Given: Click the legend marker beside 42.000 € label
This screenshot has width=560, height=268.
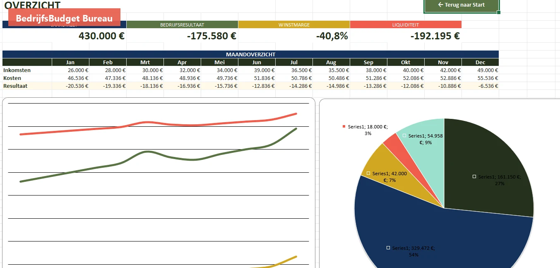Looking at the screenshot, I should [368, 173].
